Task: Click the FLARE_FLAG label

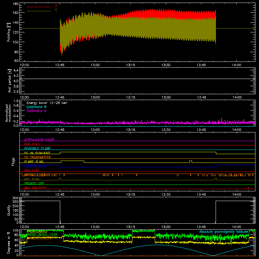Action: pos(34,162)
